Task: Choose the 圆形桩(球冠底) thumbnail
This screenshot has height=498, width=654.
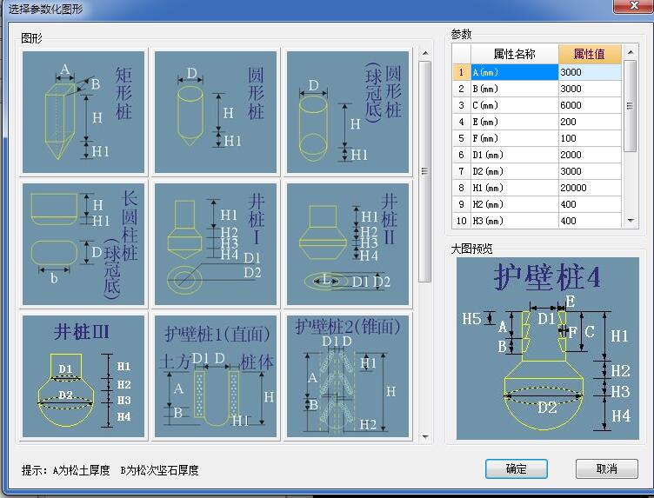Action: pyautogui.click(x=348, y=112)
